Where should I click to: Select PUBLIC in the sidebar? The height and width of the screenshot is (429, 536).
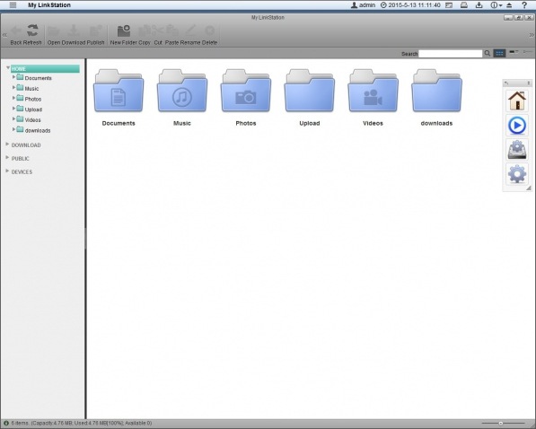pyautogui.click(x=20, y=159)
